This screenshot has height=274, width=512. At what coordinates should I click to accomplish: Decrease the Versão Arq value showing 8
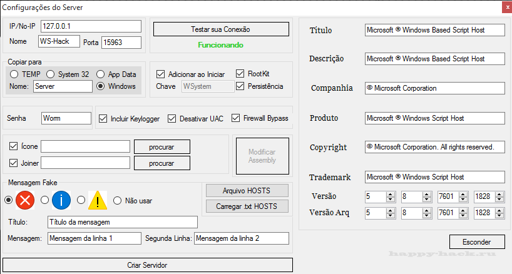point(427,215)
